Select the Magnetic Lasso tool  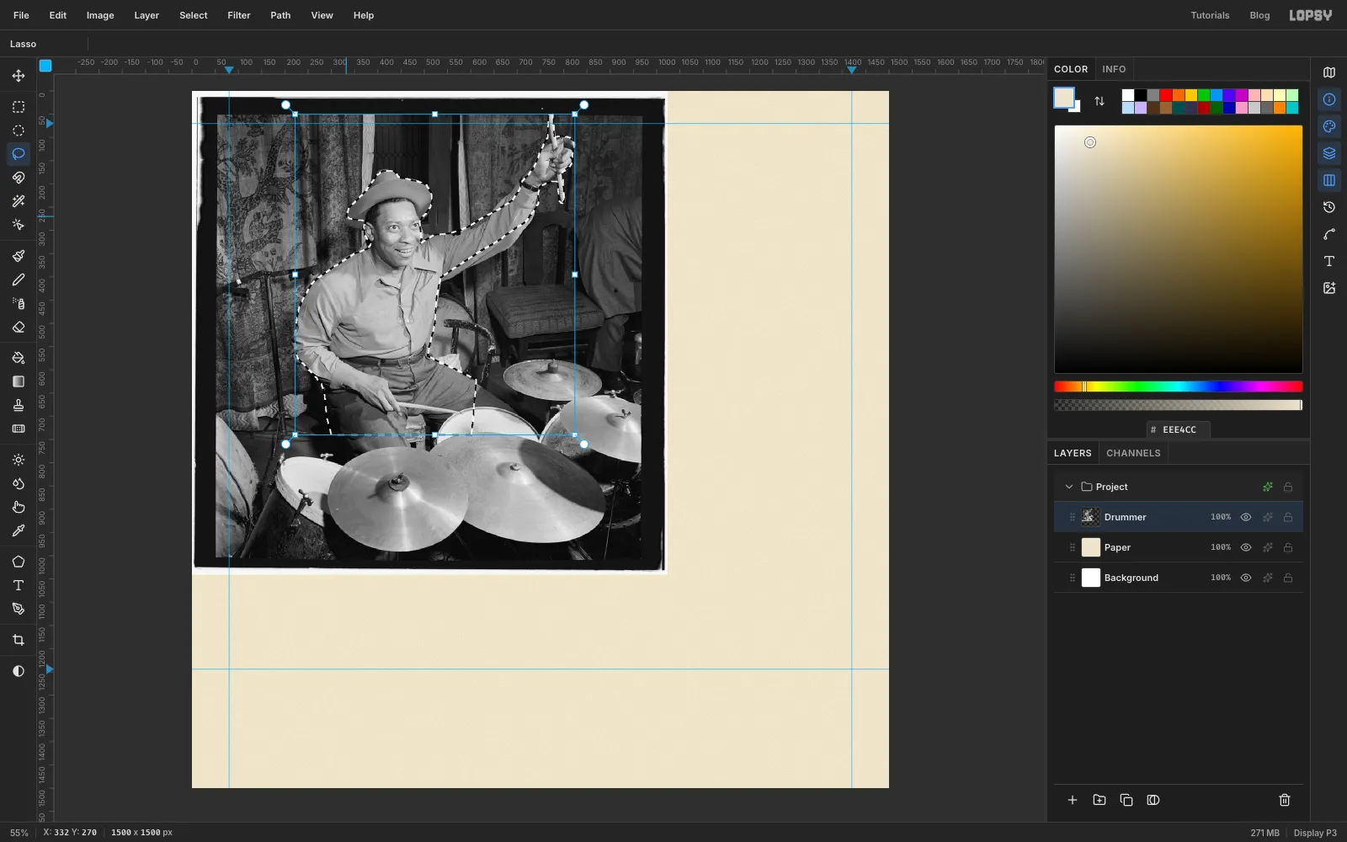(19, 178)
